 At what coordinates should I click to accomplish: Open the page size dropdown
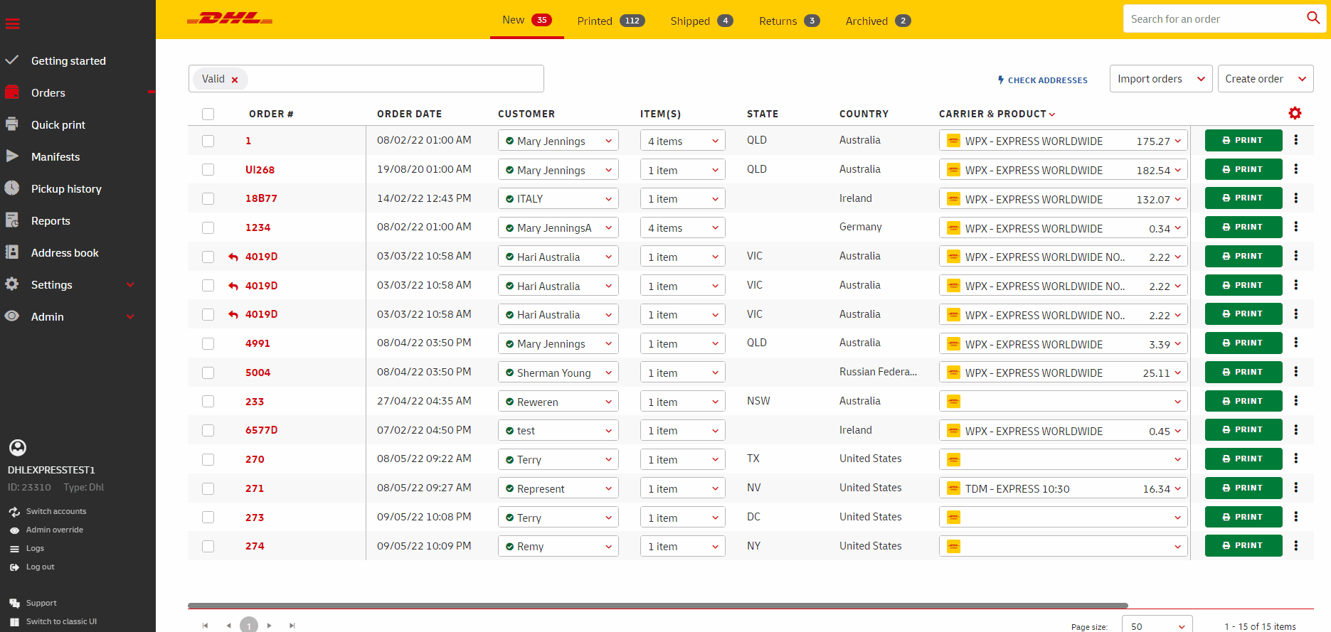[1157, 626]
